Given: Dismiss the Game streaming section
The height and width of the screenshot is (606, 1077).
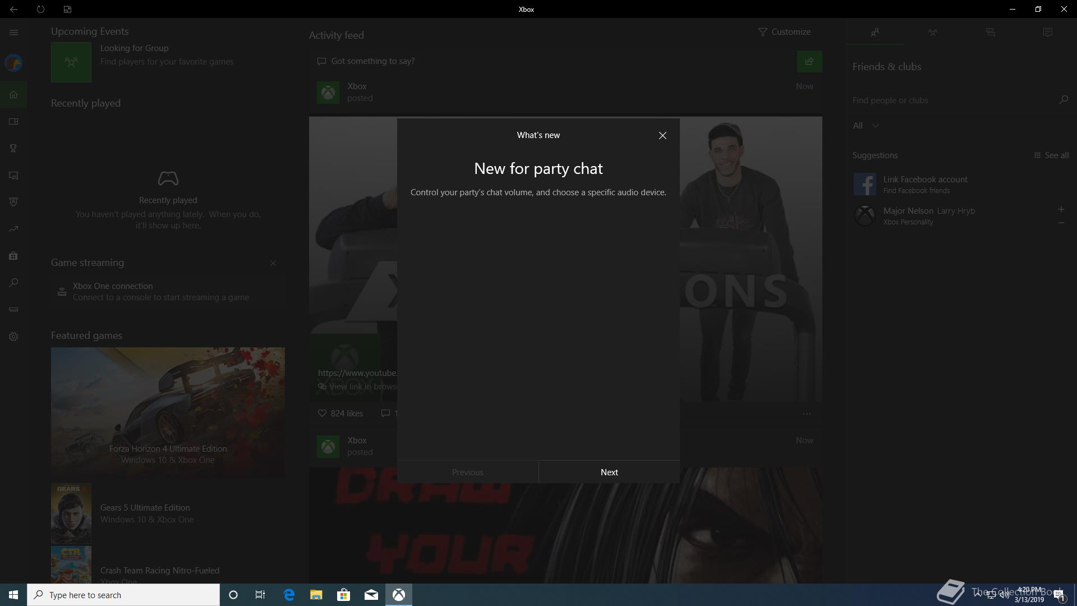Looking at the screenshot, I should click(273, 263).
